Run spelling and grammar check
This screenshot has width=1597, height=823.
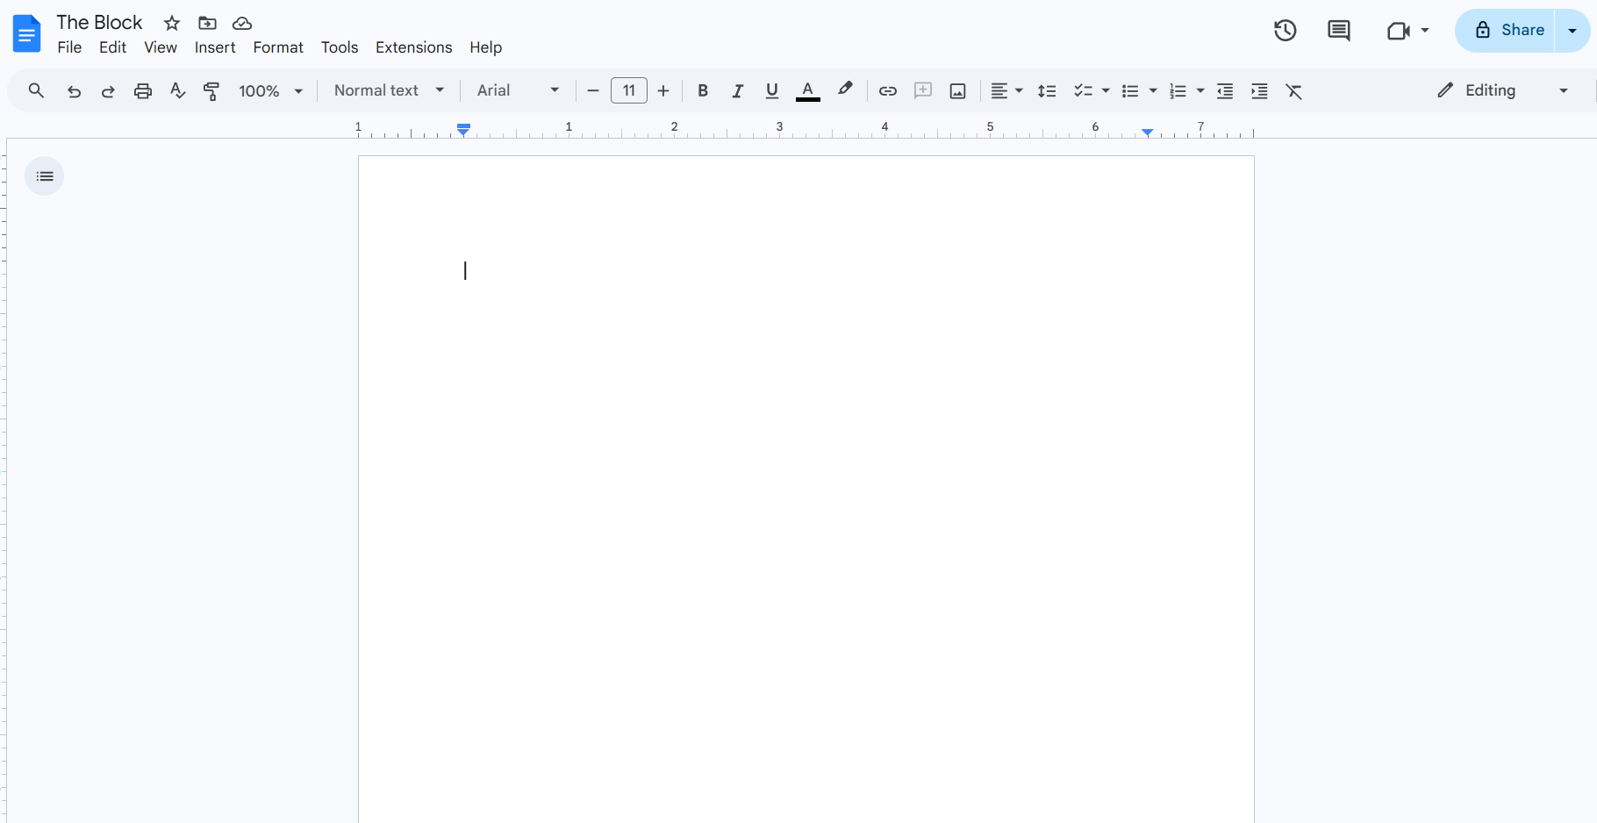(177, 90)
